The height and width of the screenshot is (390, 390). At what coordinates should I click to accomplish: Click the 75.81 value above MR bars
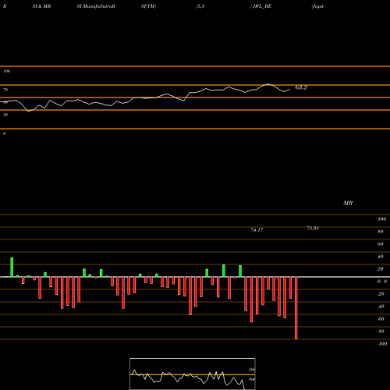point(313,229)
